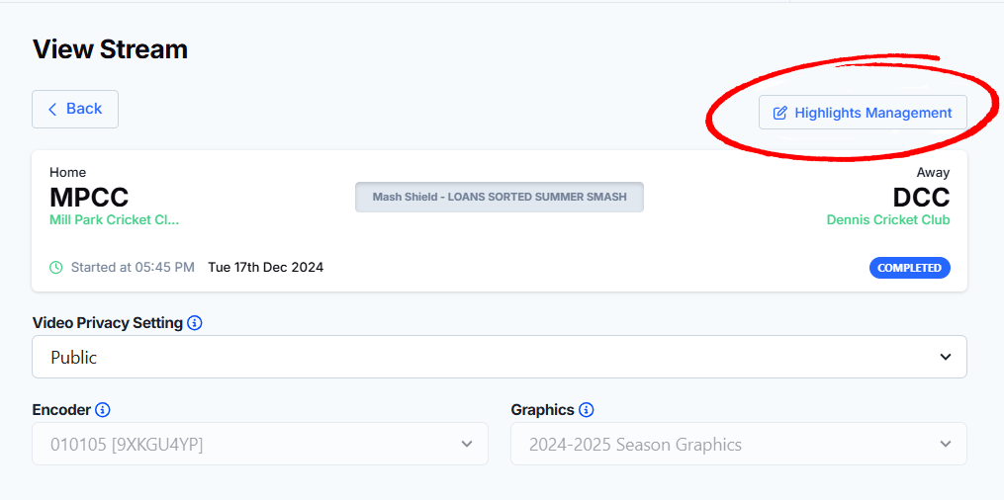
Task: Click the info icon beside Video Privacy Setting
Action: (x=195, y=323)
